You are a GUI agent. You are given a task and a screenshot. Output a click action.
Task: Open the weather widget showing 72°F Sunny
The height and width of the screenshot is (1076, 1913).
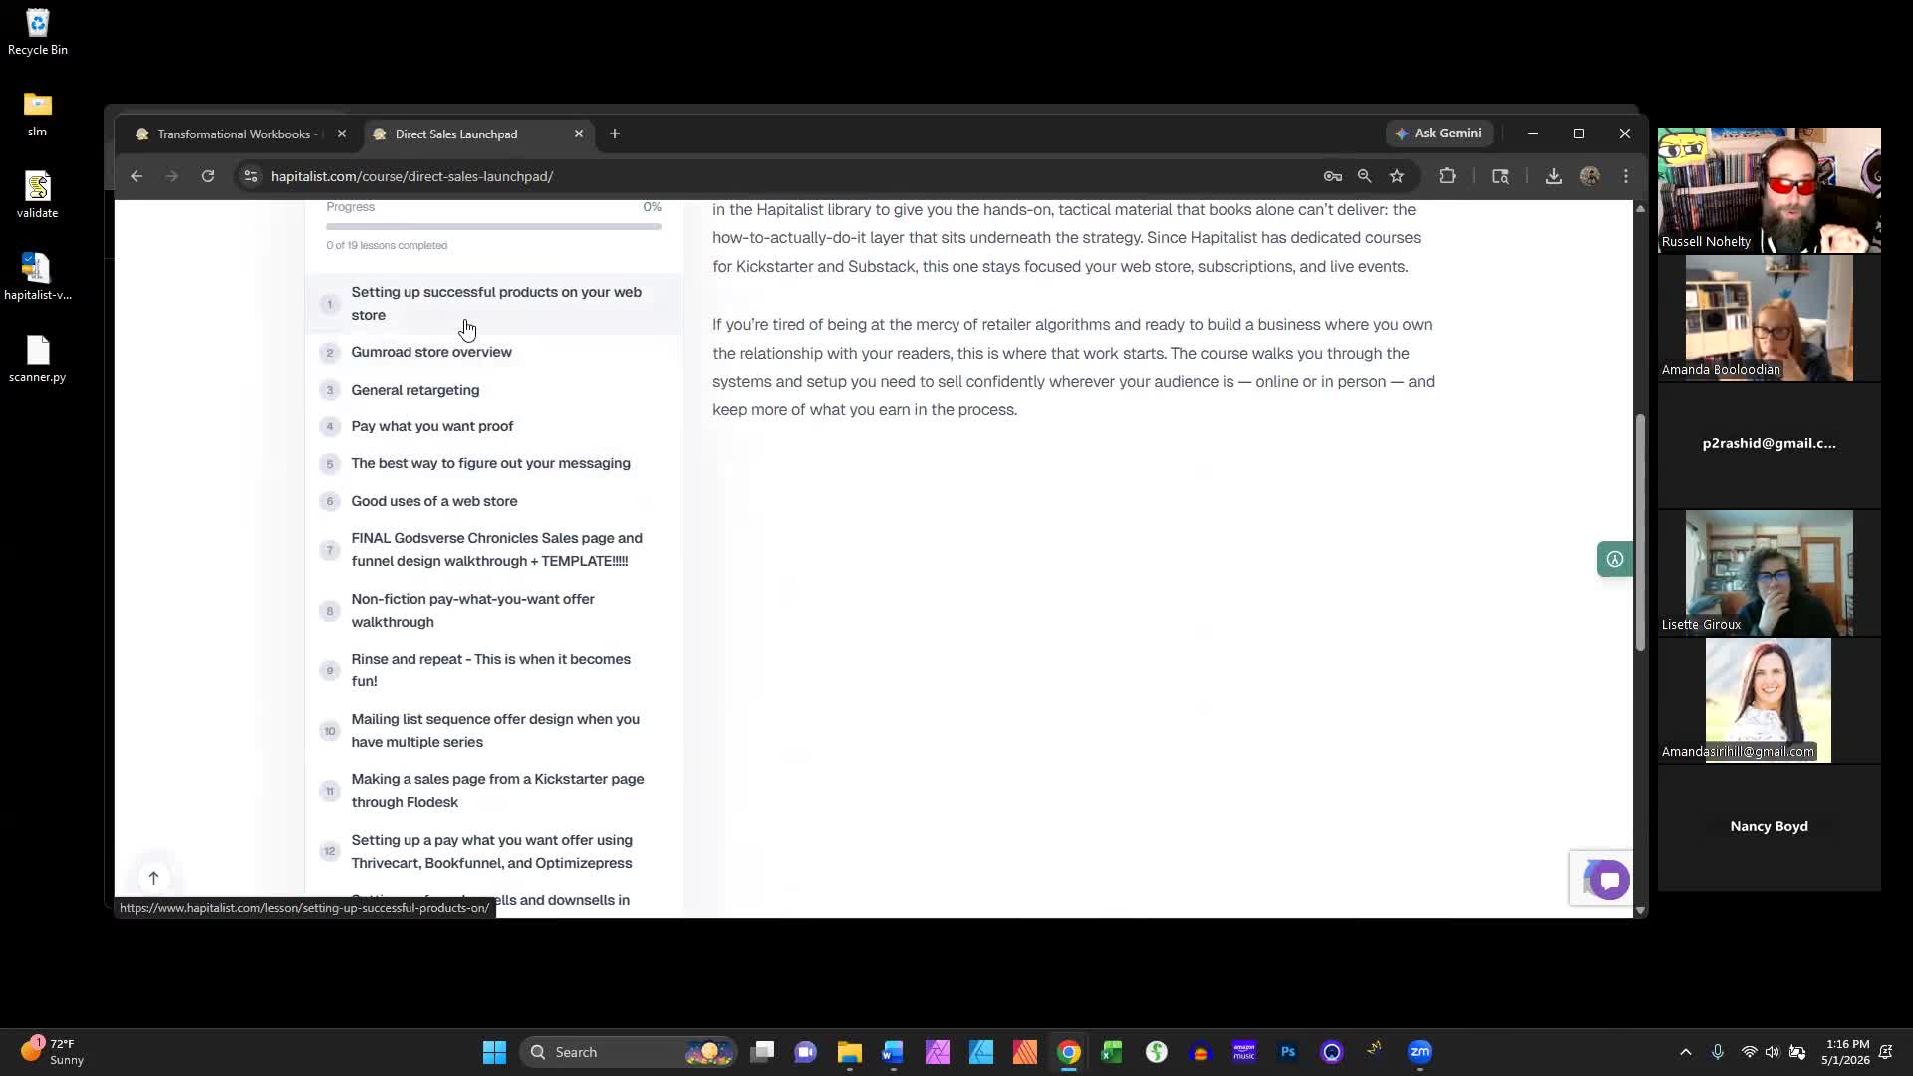click(52, 1052)
